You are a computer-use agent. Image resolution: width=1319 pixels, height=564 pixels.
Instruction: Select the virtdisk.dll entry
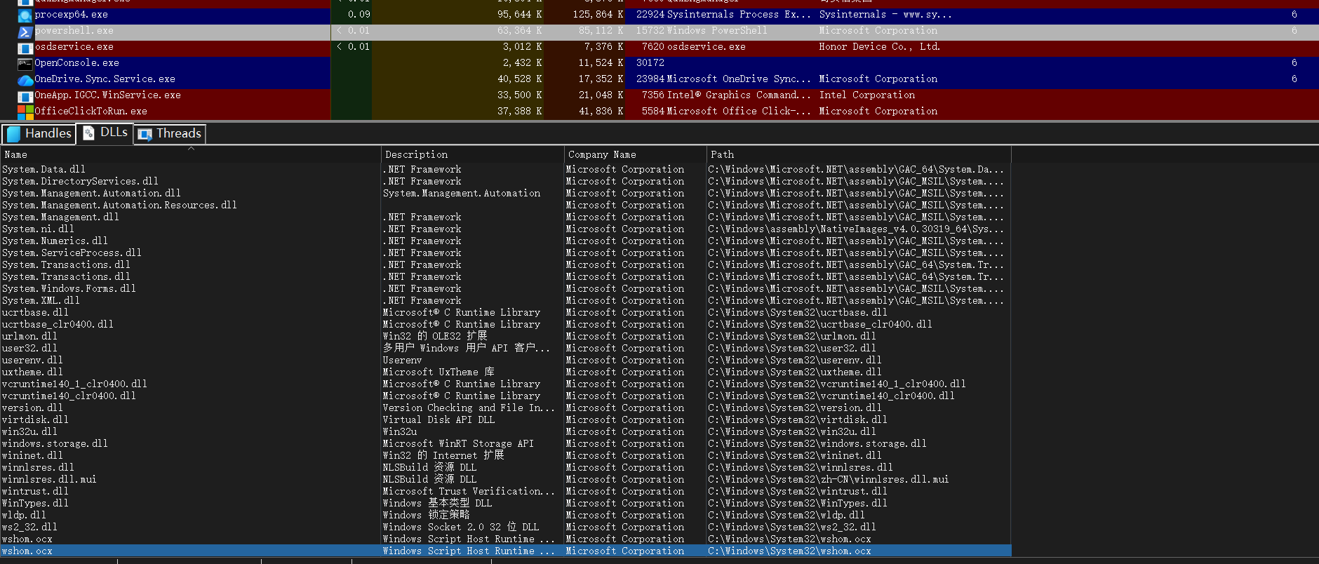(35, 420)
